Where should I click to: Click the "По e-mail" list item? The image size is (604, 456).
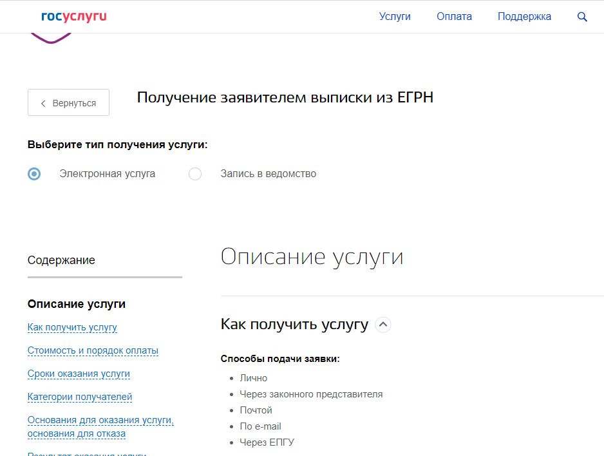[260, 426]
